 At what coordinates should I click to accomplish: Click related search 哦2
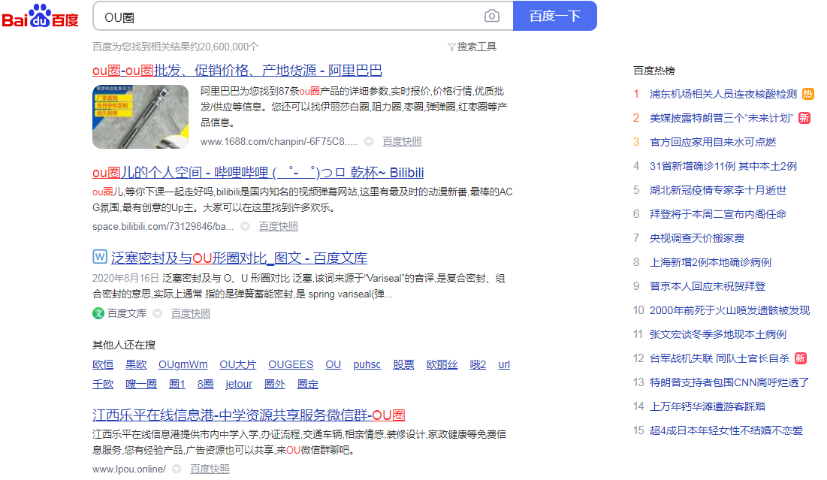pyautogui.click(x=478, y=364)
